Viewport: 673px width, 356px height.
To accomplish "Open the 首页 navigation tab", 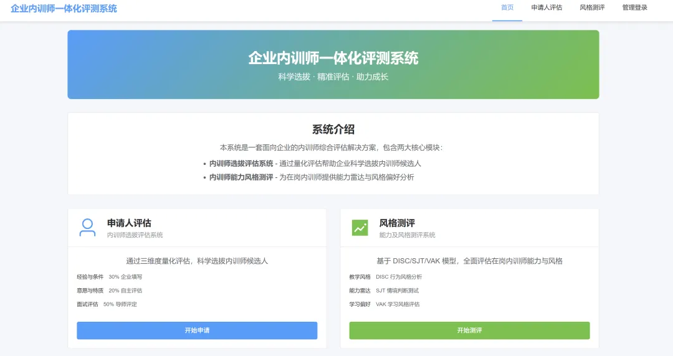I will (x=507, y=7).
